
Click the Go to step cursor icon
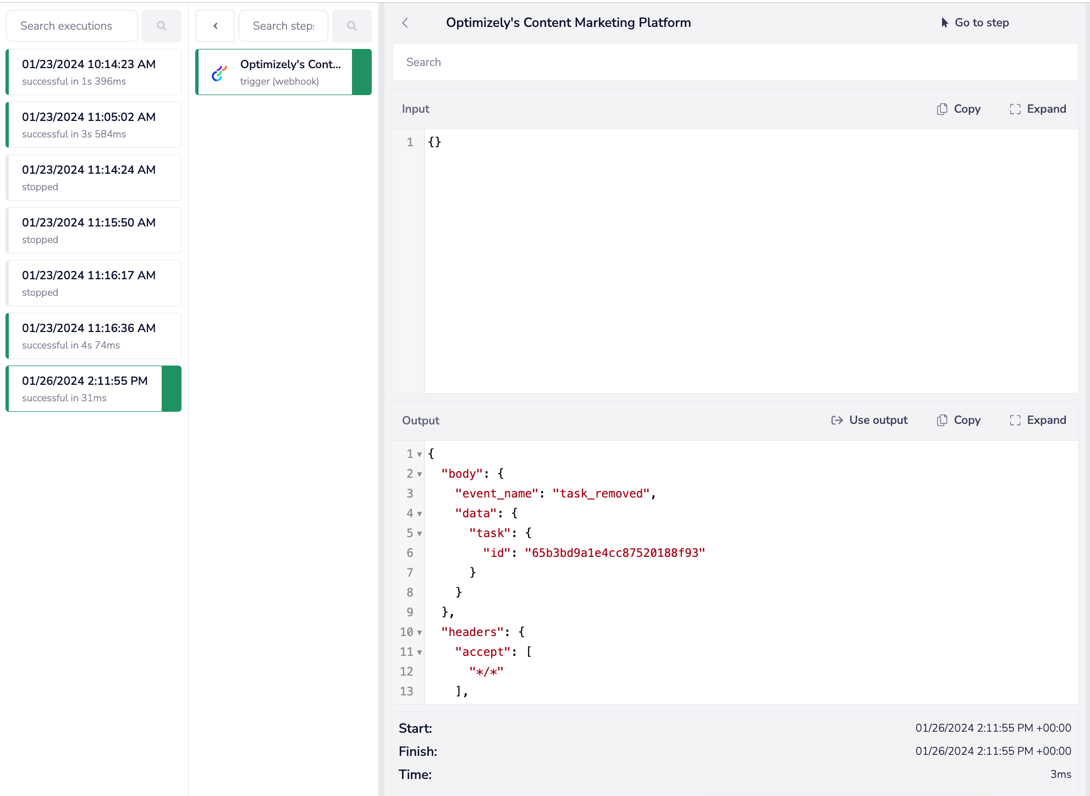944,23
